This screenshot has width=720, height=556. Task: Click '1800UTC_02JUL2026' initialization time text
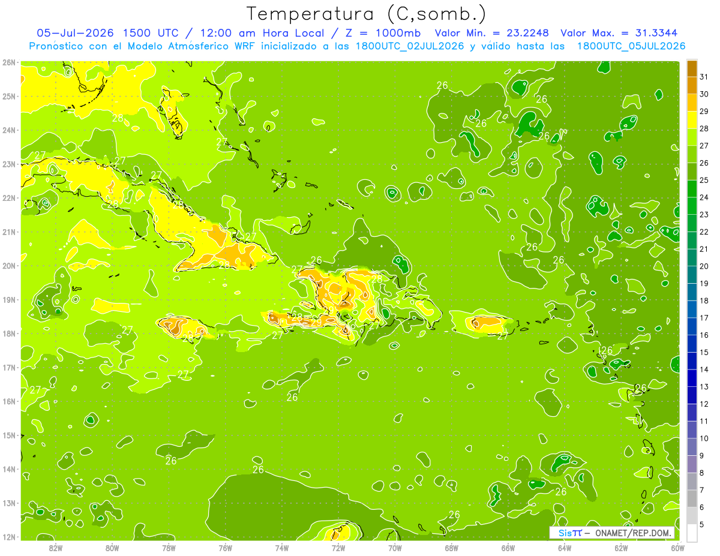coord(410,46)
